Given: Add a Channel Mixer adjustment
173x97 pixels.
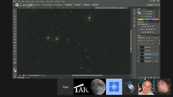Looking at the screenshot, I should click(x=152, y=29).
